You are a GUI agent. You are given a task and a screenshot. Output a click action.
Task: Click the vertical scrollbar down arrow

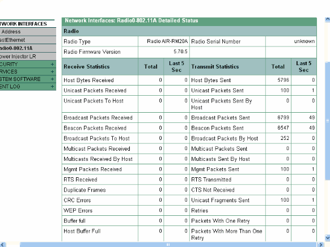point(328,238)
